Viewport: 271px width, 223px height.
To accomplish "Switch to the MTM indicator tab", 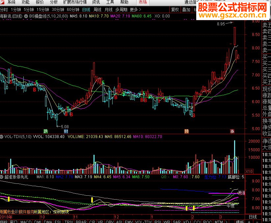I will pyautogui.click(x=219, y=222).
